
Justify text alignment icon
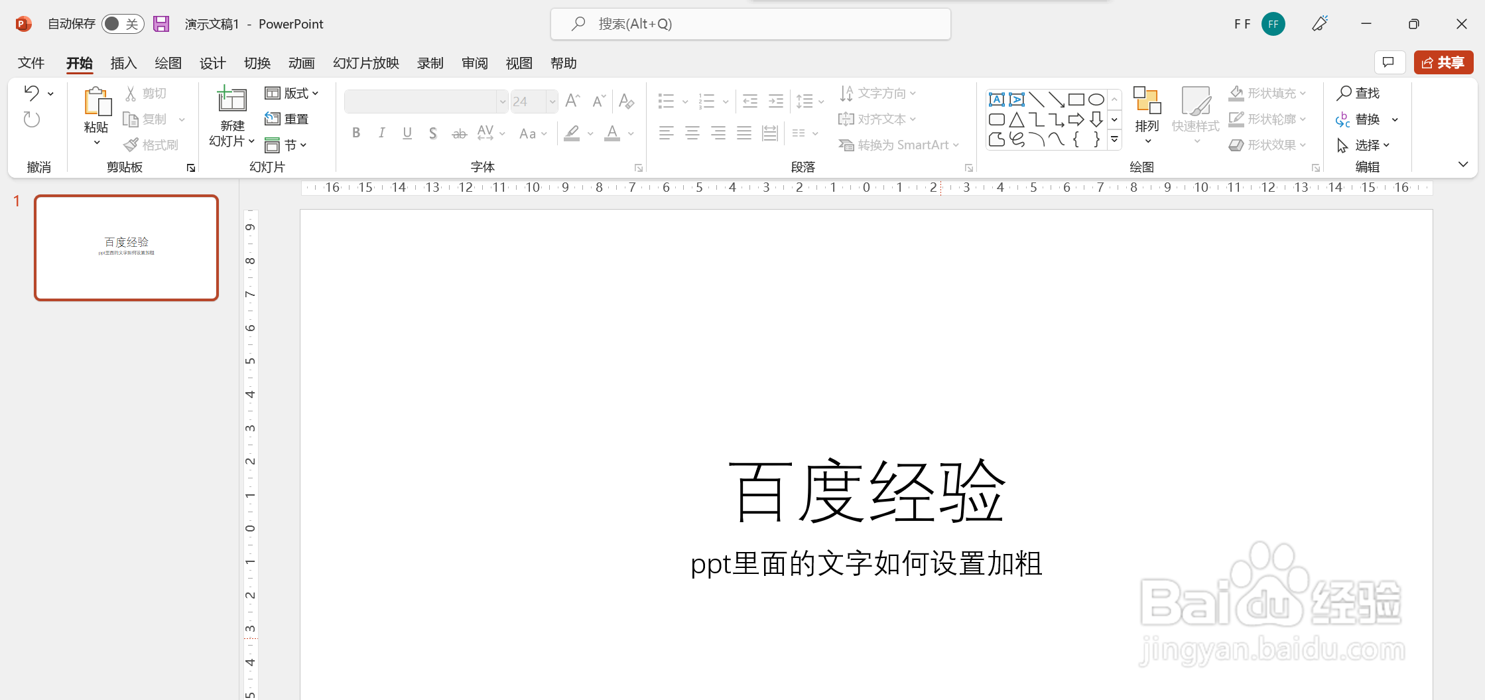744,133
